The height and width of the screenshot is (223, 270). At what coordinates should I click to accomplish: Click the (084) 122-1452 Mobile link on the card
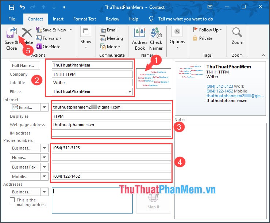click(227, 91)
